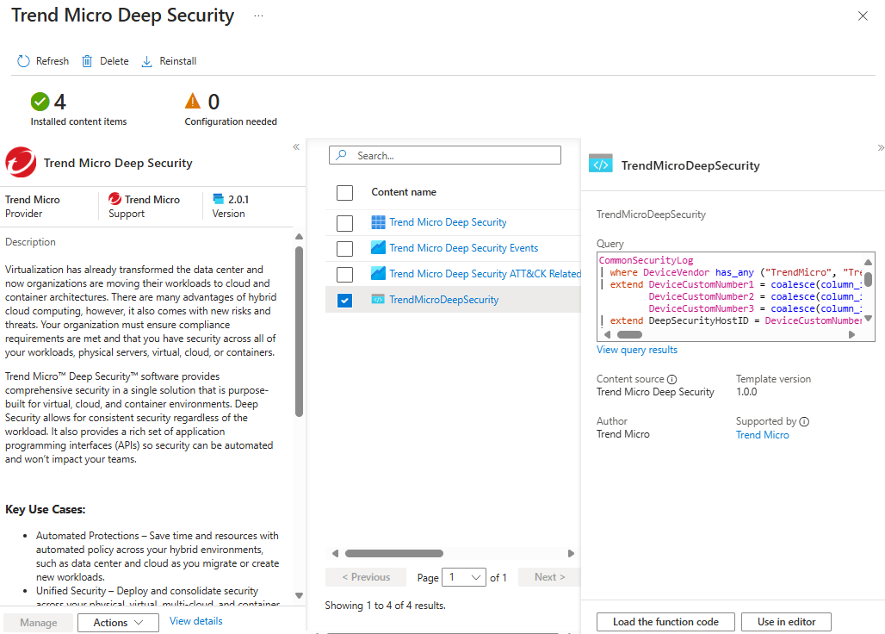Screen dimensions: 885x634
Task: Click the Trend Micro Deep Security workbook icon
Action: coord(378,222)
